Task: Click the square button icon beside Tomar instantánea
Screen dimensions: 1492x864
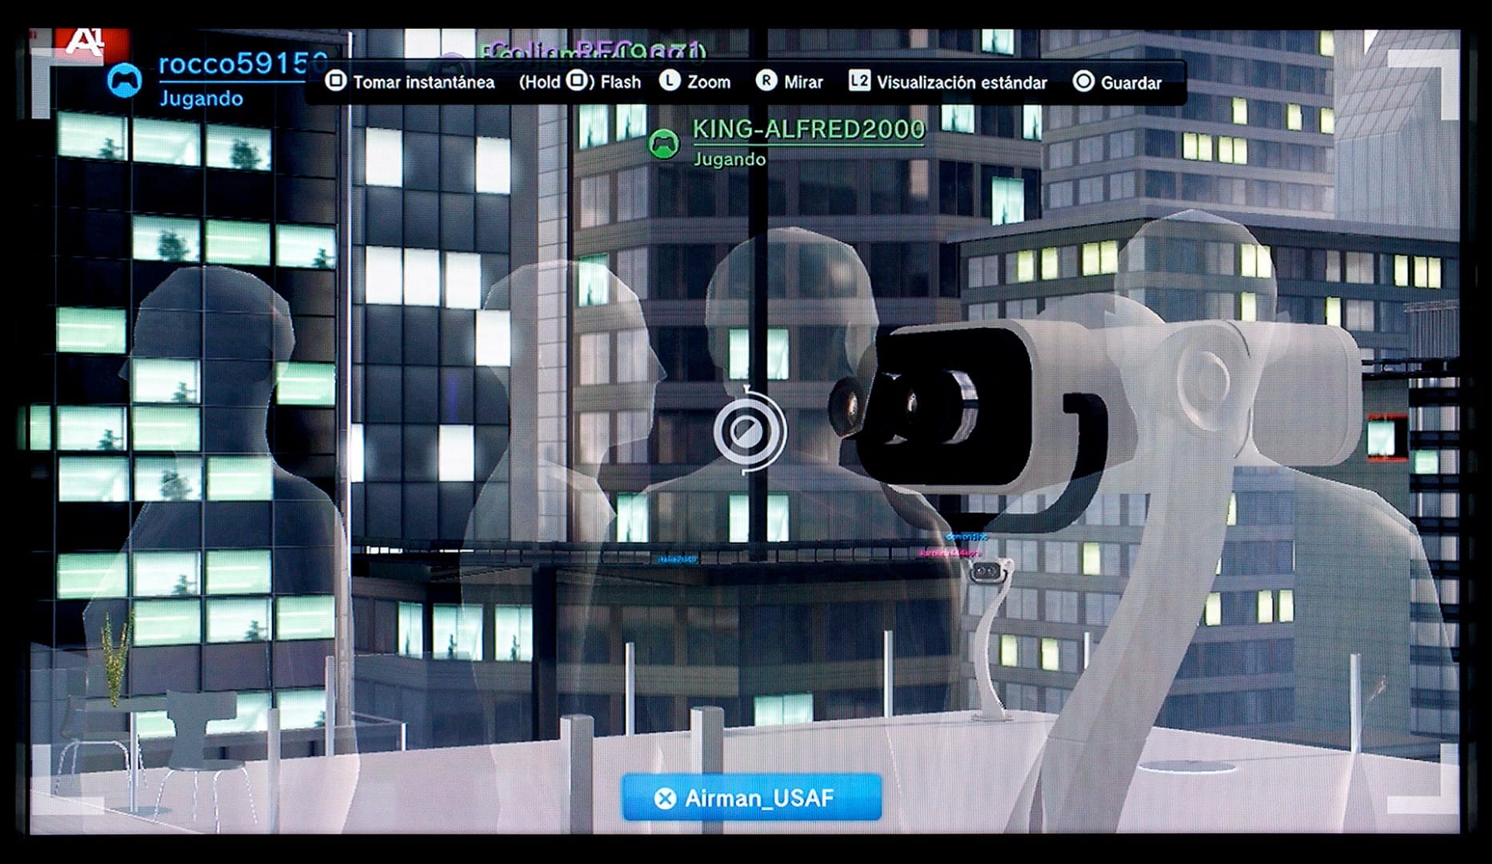Action: coord(336,82)
